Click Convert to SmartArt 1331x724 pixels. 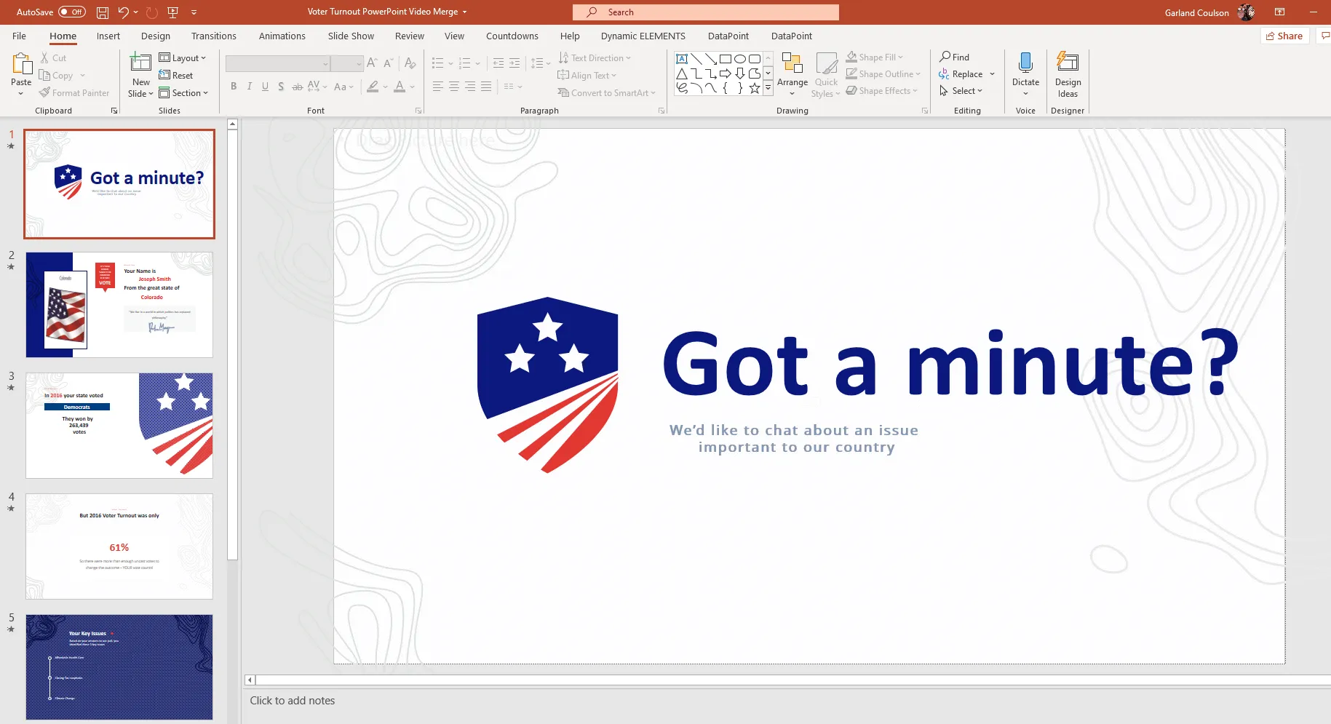pos(606,93)
